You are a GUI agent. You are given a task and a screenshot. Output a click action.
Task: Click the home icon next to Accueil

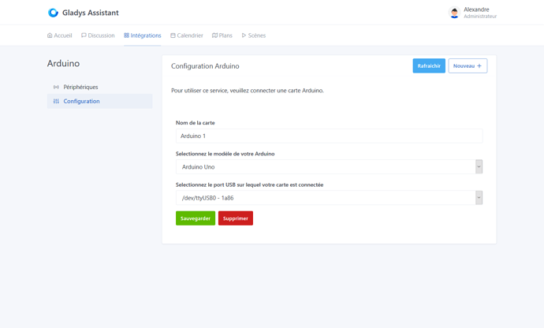pyautogui.click(x=50, y=35)
